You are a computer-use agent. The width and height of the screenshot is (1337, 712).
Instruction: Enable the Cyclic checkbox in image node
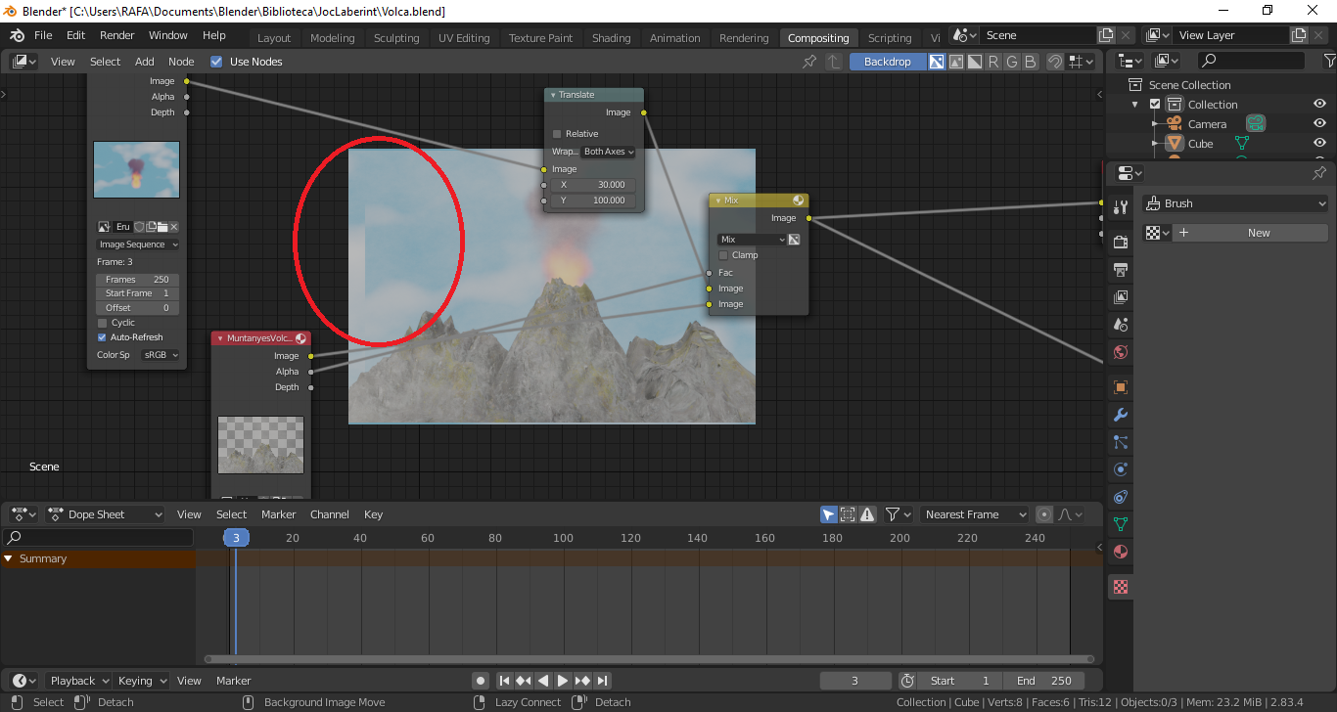[102, 323]
